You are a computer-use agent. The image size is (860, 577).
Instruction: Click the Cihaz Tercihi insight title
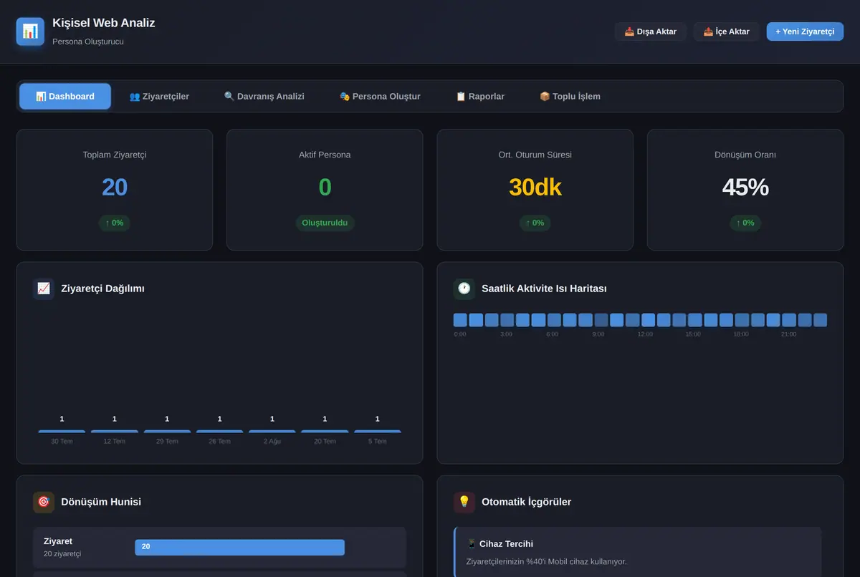[506, 544]
